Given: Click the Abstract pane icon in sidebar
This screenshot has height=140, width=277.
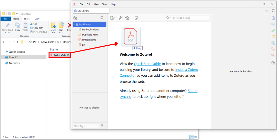Looking at the screenshot, I should pyautogui.click(x=273, y=24).
